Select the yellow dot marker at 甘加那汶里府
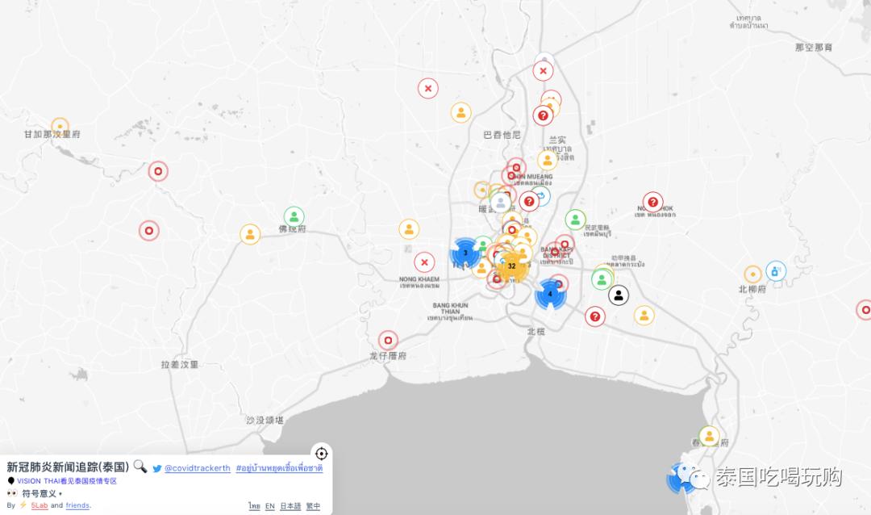 [x=60, y=127]
